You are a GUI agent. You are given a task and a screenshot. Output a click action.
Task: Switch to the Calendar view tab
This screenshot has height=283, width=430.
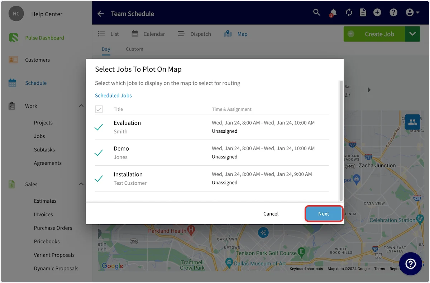(148, 34)
